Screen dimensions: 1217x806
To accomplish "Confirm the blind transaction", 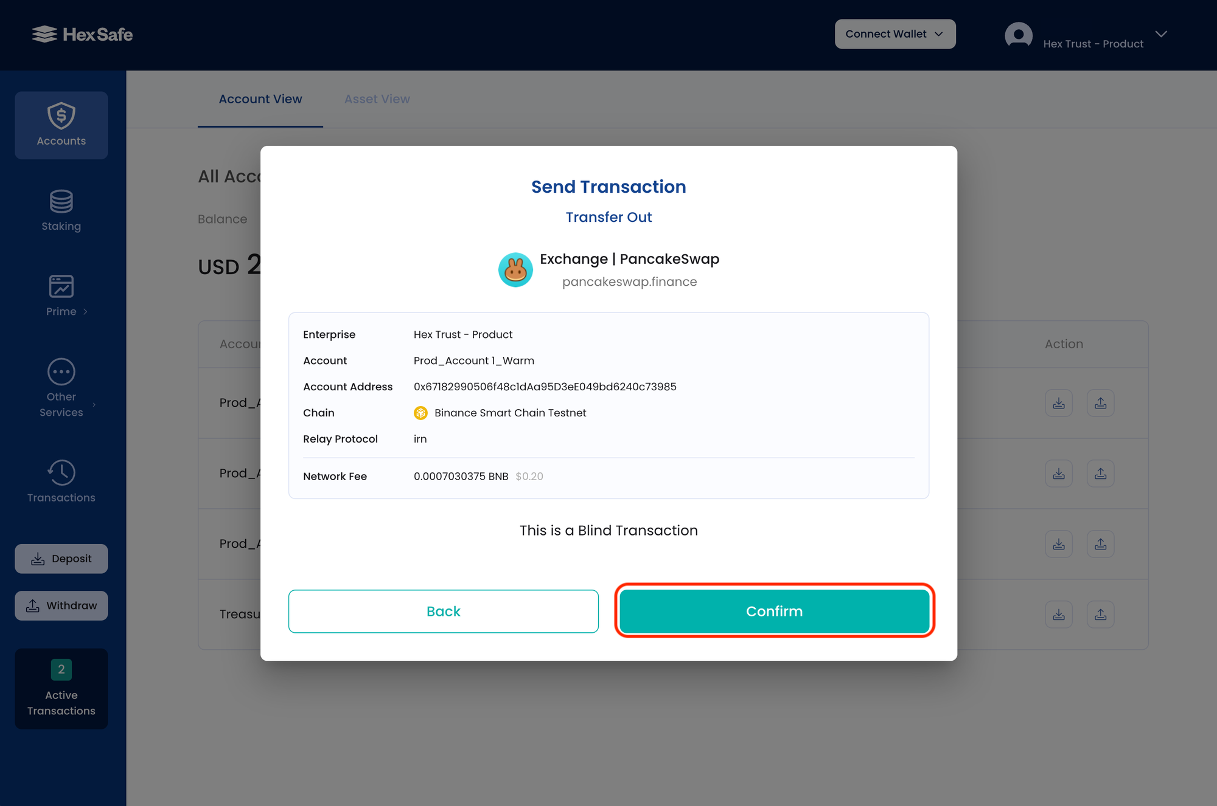I will (774, 611).
